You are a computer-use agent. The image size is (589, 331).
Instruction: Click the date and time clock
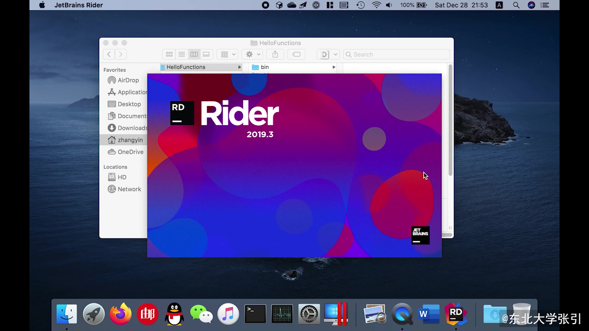(x=461, y=5)
